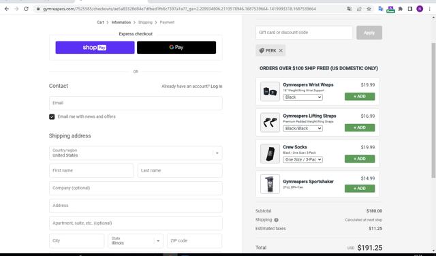The height and width of the screenshot is (256, 436).
Task: Click the City field
Action: coord(76,241)
